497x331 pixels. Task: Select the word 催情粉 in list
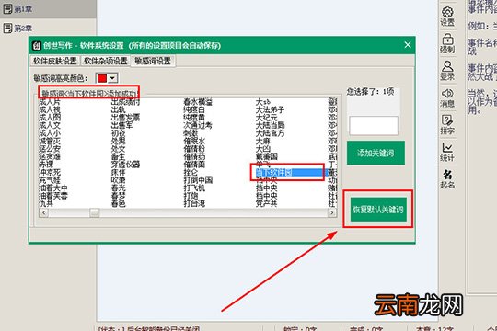click(x=194, y=149)
